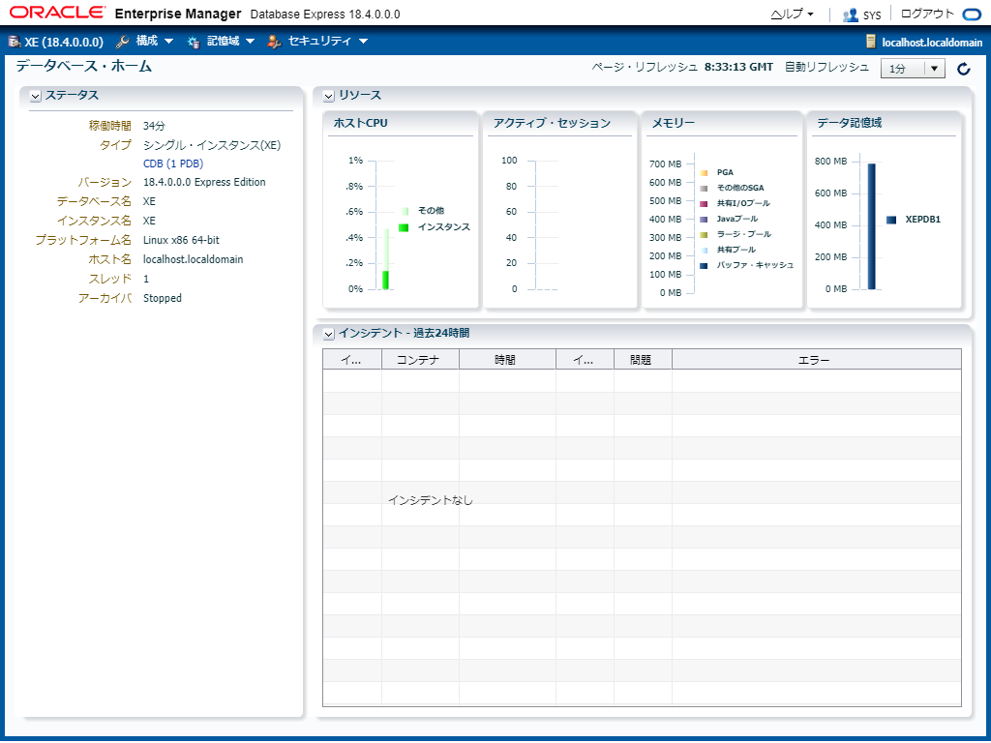Click the インスタンス legend swatch in ホストCPU
This screenshot has height=743, width=991.
pos(404,227)
